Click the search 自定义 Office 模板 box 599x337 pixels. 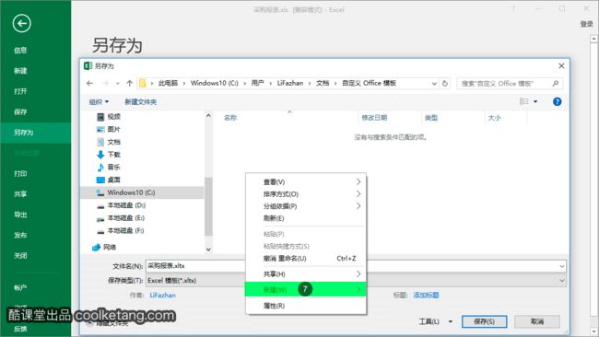[x=510, y=83]
